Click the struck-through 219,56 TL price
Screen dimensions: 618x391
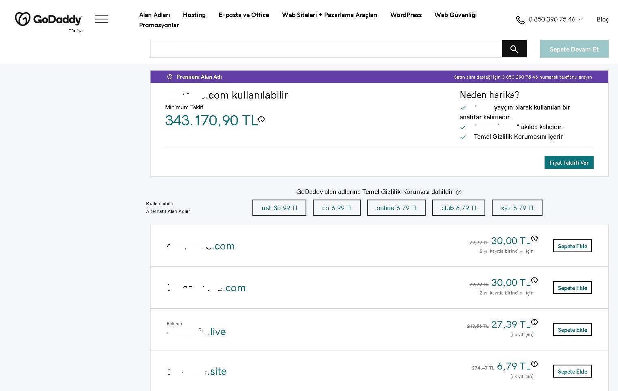[x=478, y=326]
